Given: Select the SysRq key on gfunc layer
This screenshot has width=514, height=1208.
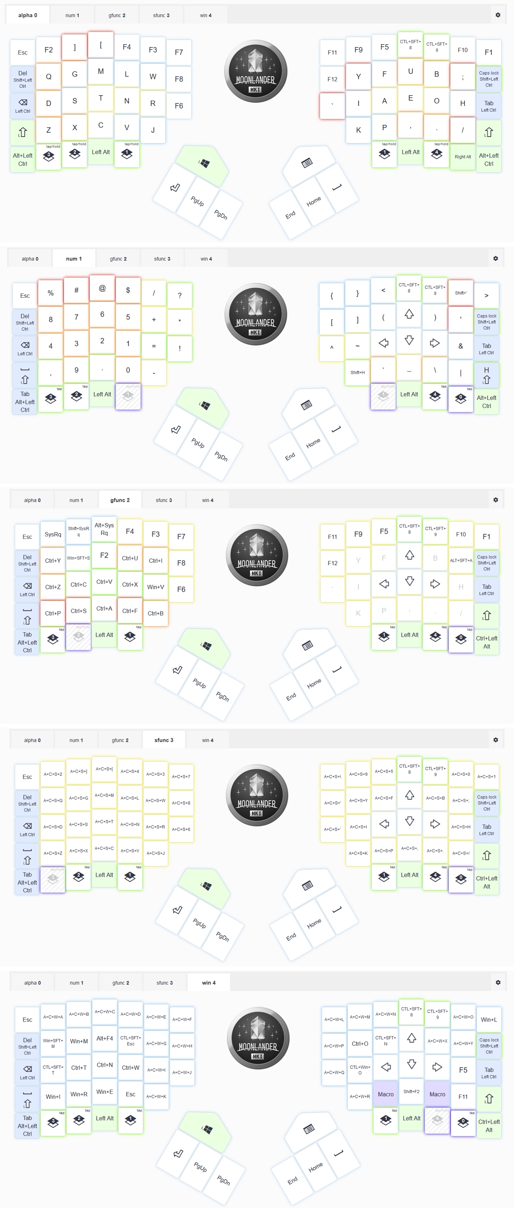Looking at the screenshot, I should [53, 534].
